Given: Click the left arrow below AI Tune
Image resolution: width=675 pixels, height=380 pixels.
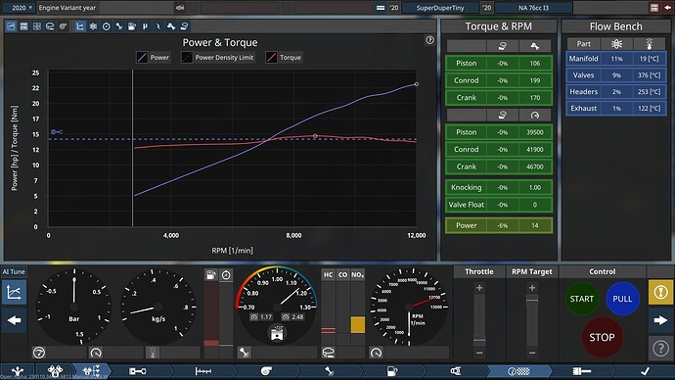Looking at the screenshot, I should (14, 320).
